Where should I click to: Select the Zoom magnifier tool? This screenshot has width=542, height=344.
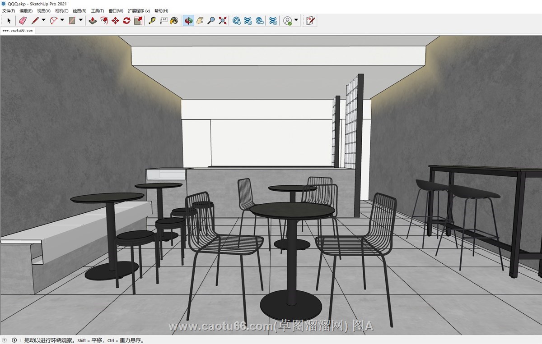click(211, 20)
